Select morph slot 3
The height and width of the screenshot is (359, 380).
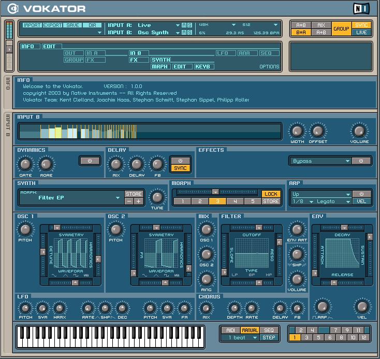[217, 202]
